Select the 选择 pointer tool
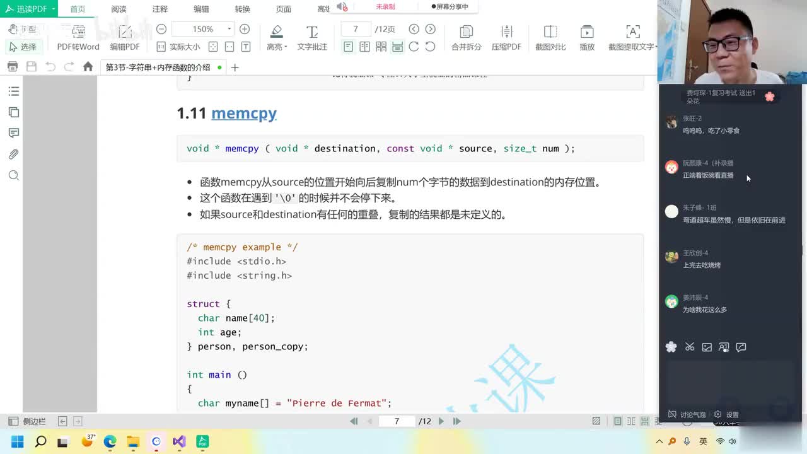 tap(23, 47)
